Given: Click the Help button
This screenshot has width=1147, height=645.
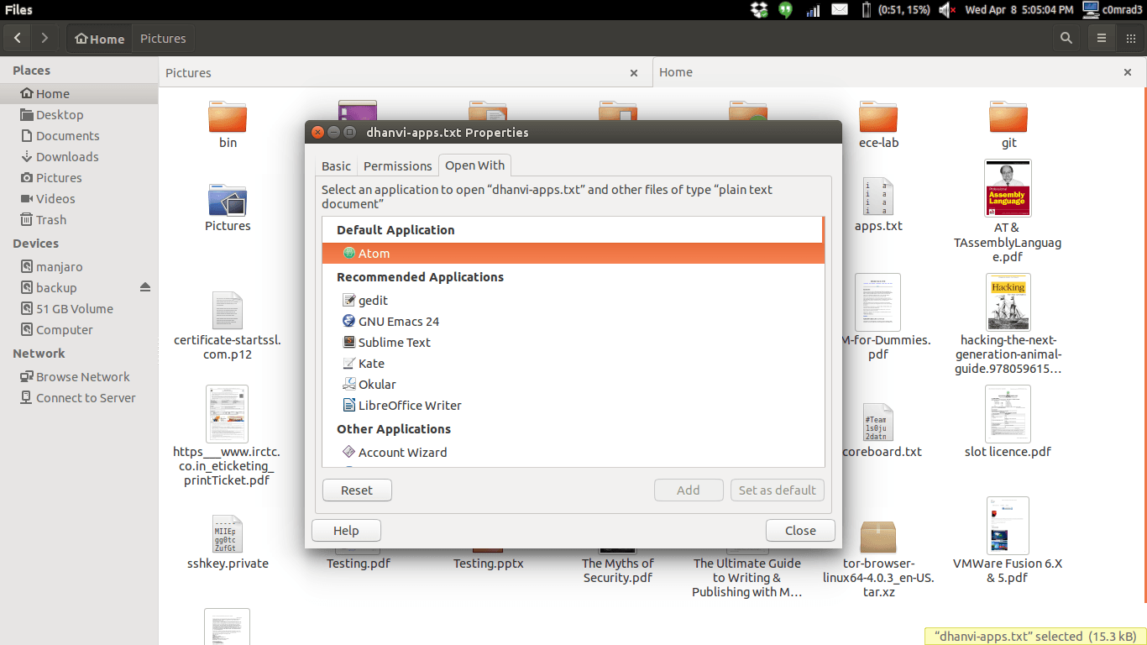Looking at the screenshot, I should coord(345,530).
